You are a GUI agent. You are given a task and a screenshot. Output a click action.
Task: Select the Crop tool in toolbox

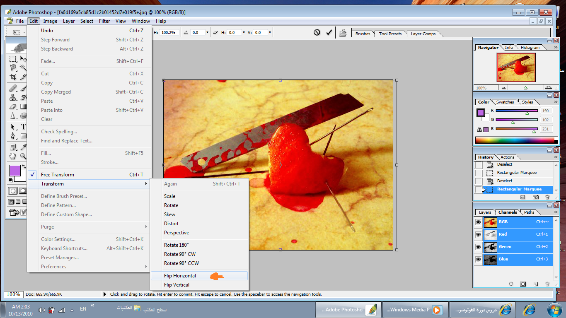pyautogui.click(x=13, y=77)
